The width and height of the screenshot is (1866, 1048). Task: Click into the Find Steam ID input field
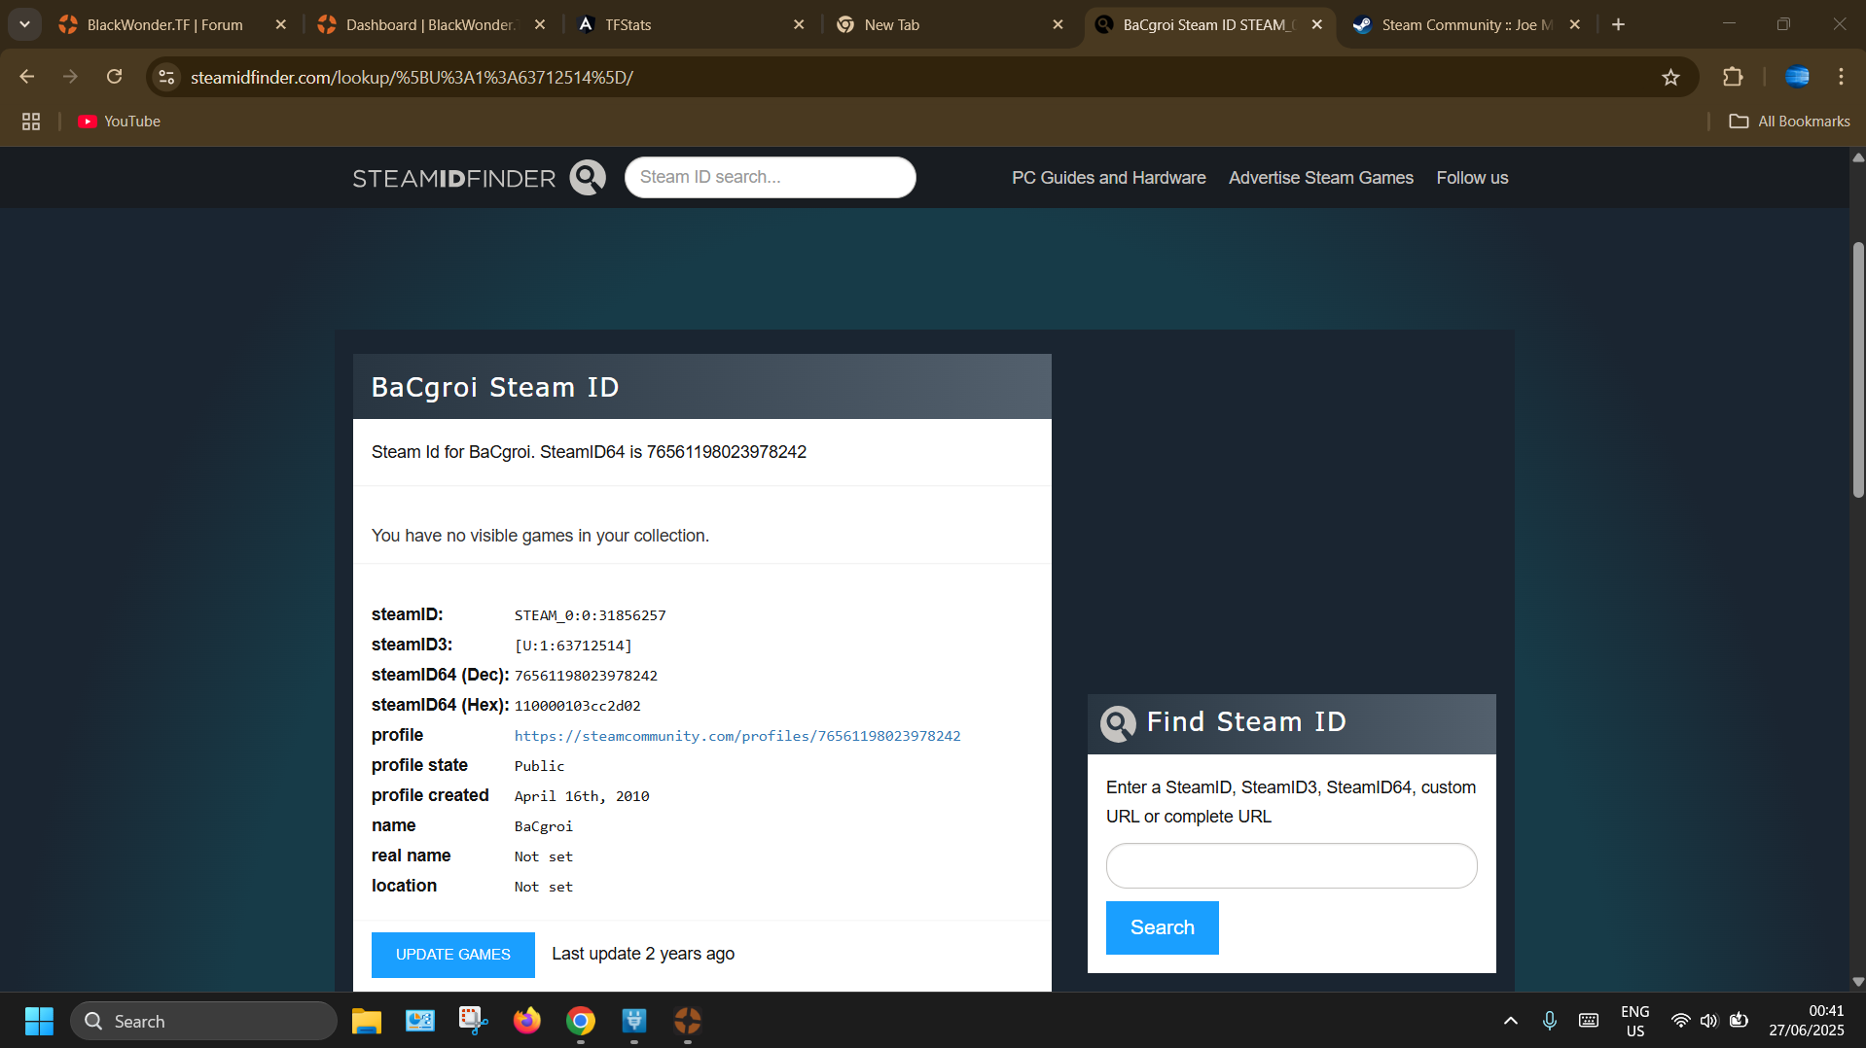(1291, 865)
